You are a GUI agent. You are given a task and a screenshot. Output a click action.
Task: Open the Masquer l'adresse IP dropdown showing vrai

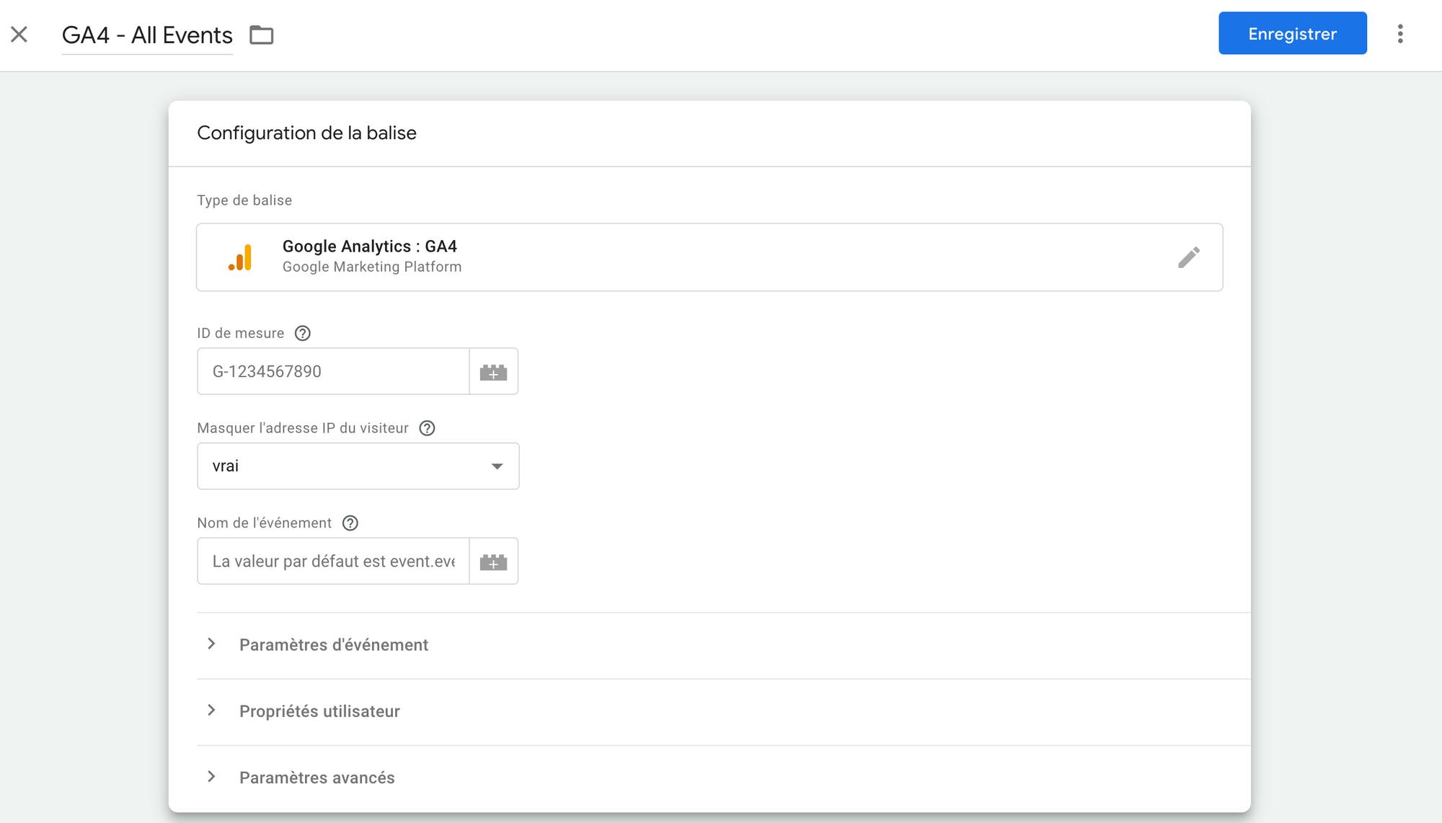(358, 466)
